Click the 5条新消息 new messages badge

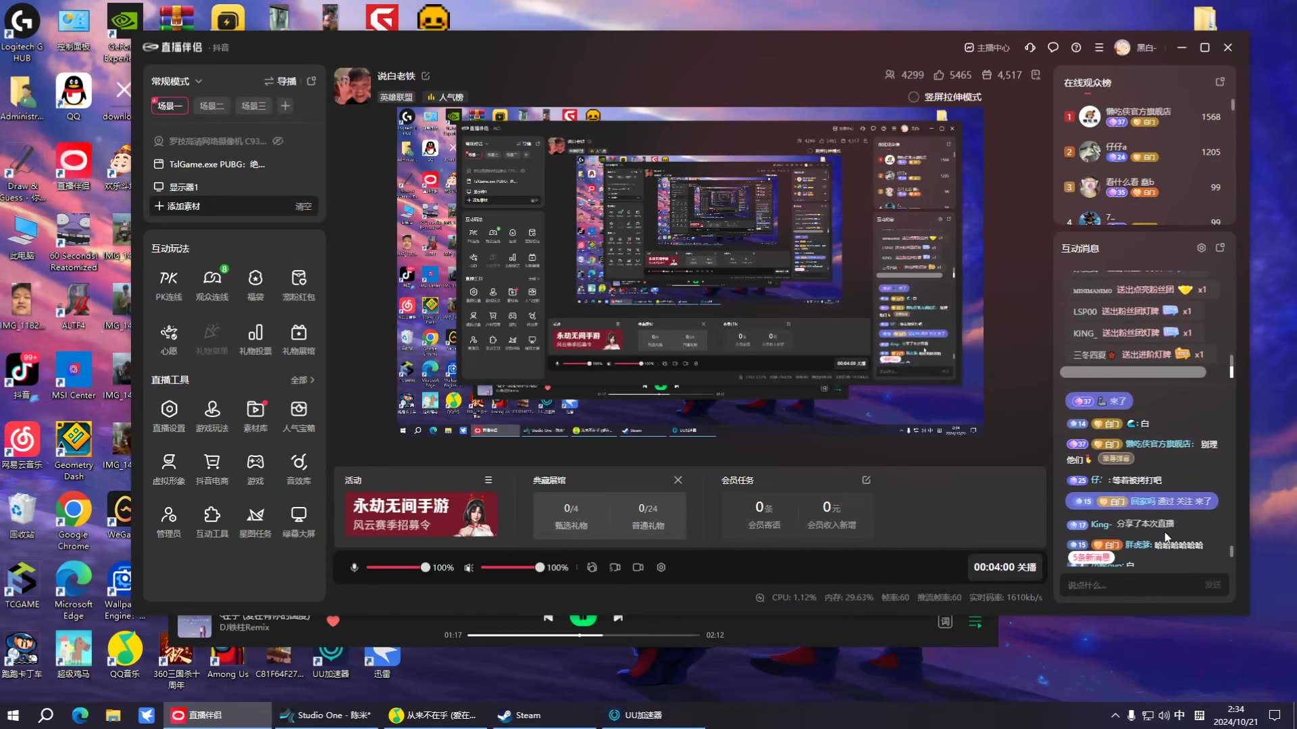point(1091,558)
